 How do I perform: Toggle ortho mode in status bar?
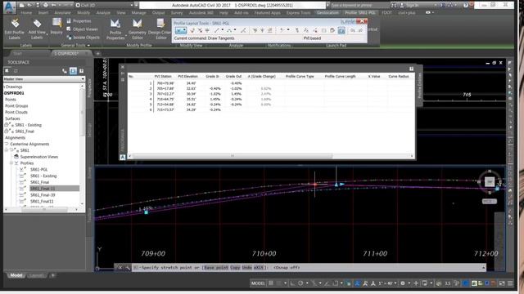pyautogui.click(x=292, y=283)
